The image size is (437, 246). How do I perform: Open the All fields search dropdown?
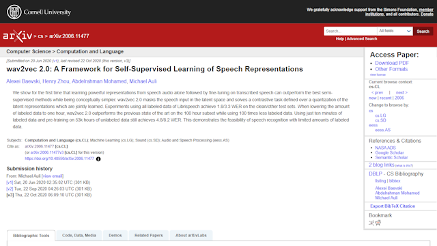[x=395, y=31]
